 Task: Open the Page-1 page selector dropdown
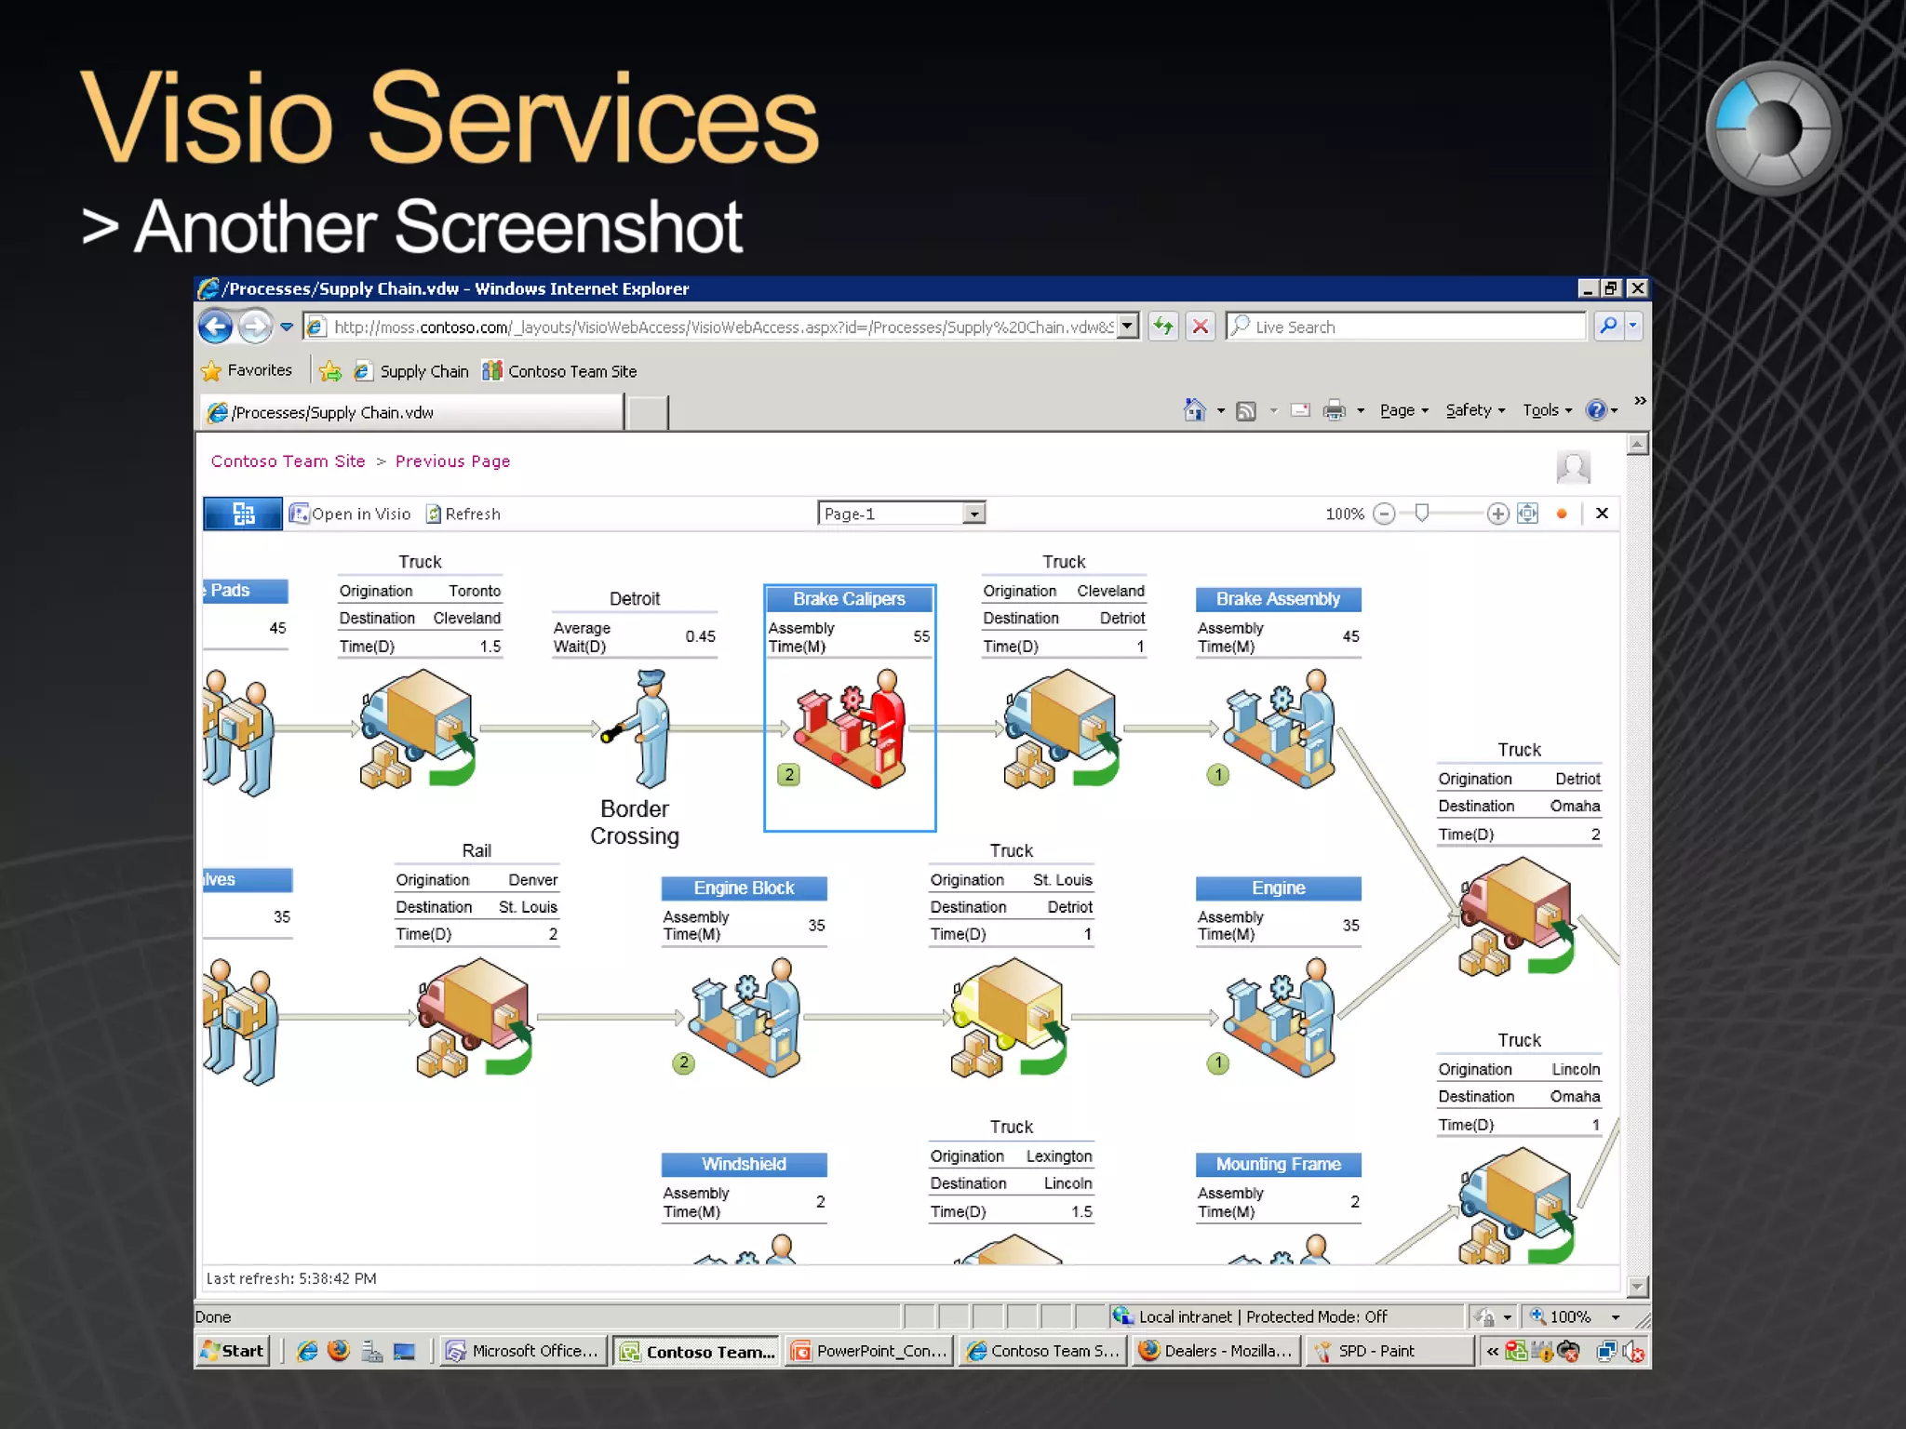[973, 514]
